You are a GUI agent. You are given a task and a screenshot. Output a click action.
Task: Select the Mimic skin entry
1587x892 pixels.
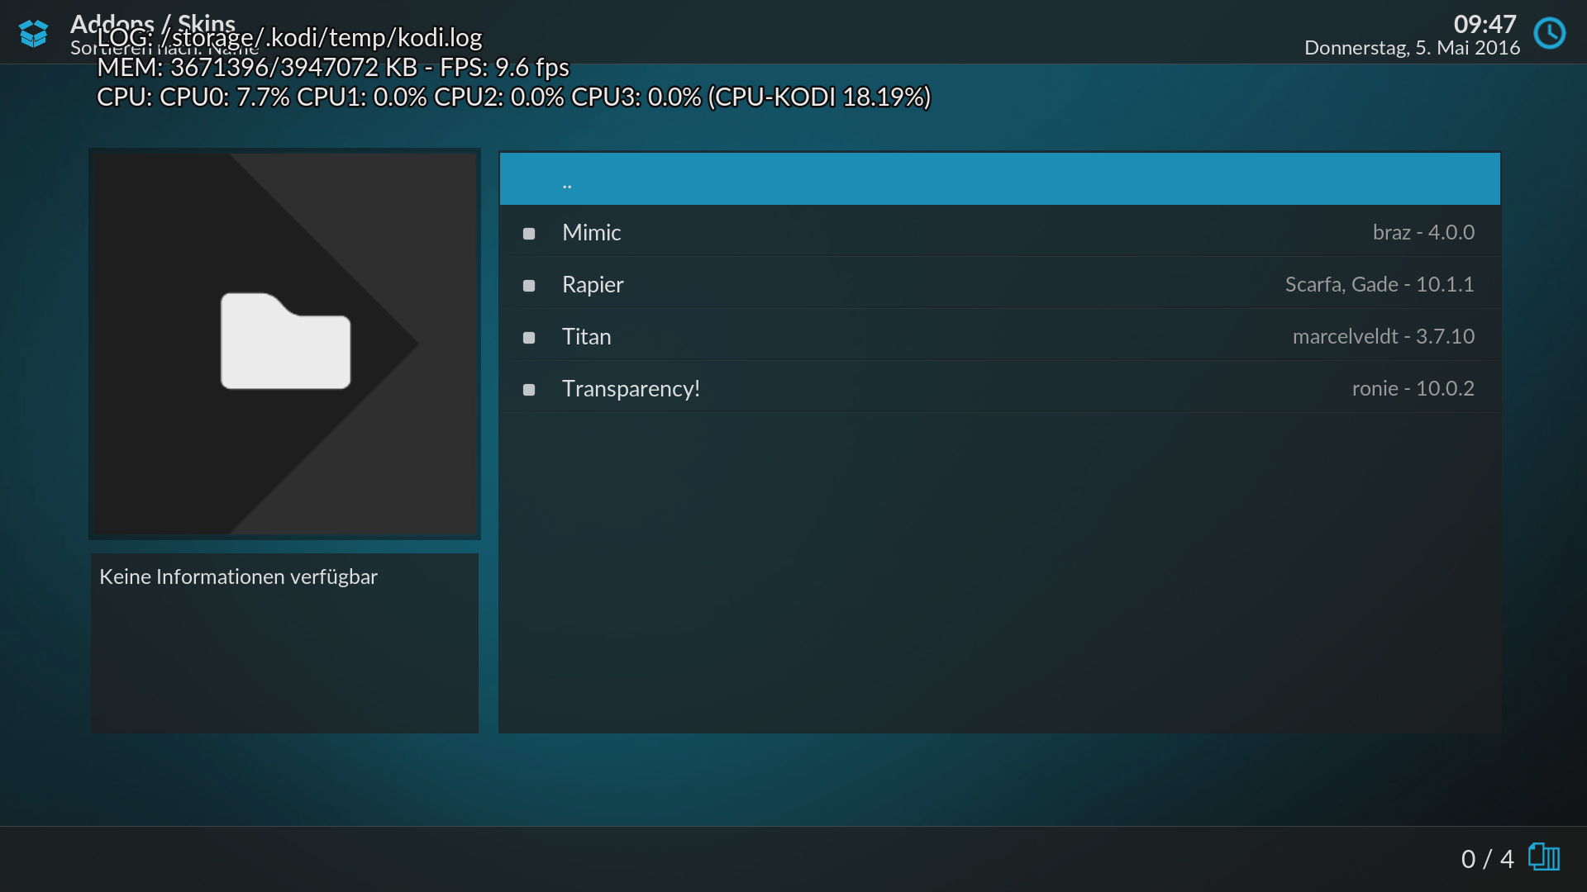click(x=999, y=232)
